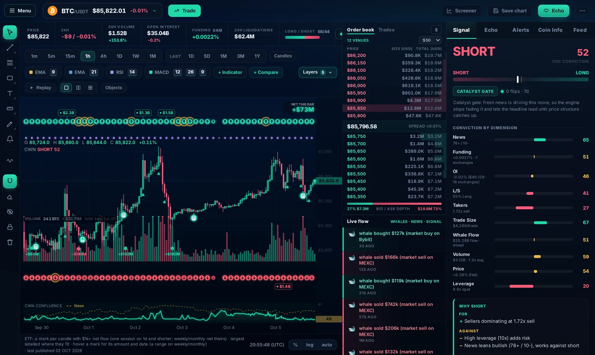Expand the Layers dropdown
The width and height of the screenshot is (595, 355).
pos(317,72)
